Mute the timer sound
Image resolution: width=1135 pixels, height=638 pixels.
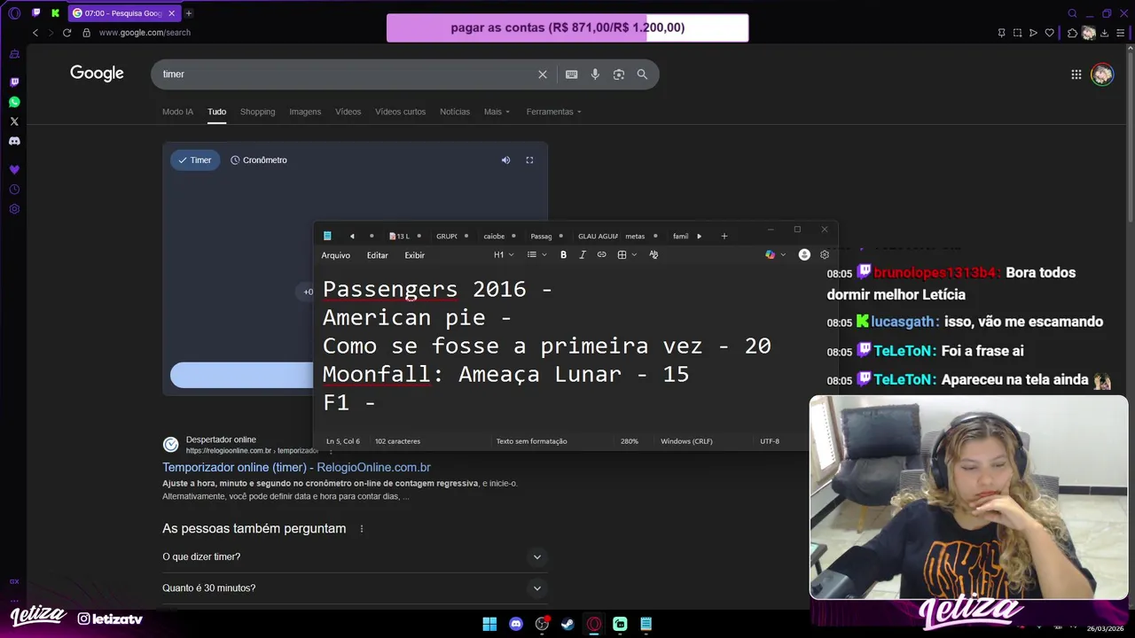[505, 160]
